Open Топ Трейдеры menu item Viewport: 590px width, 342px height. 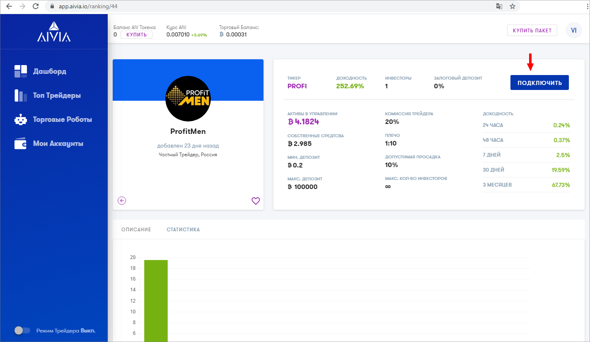point(57,95)
